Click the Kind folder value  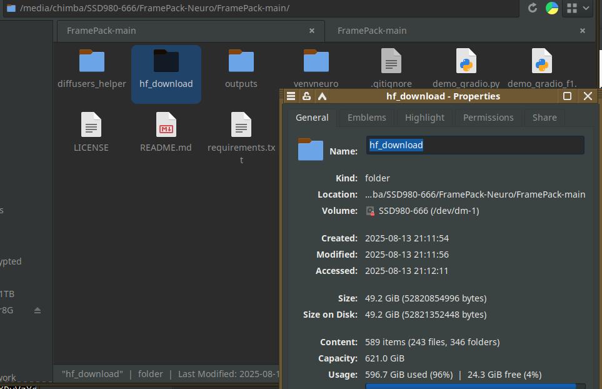(x=378, y=178)
